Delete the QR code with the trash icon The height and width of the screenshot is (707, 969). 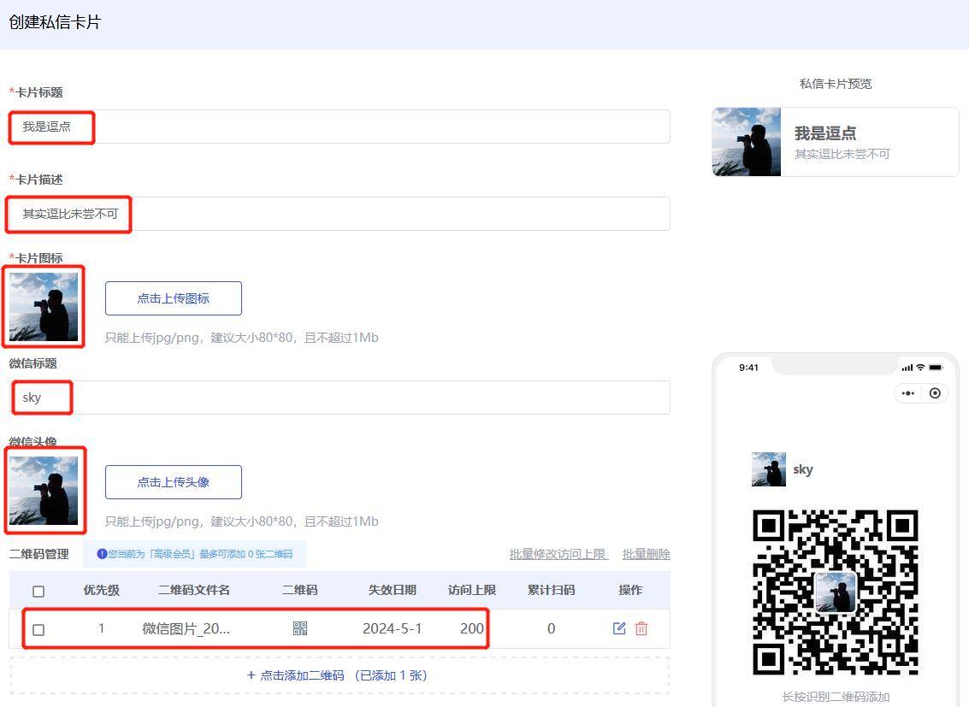pyautogui.click(x=641, y=628)
